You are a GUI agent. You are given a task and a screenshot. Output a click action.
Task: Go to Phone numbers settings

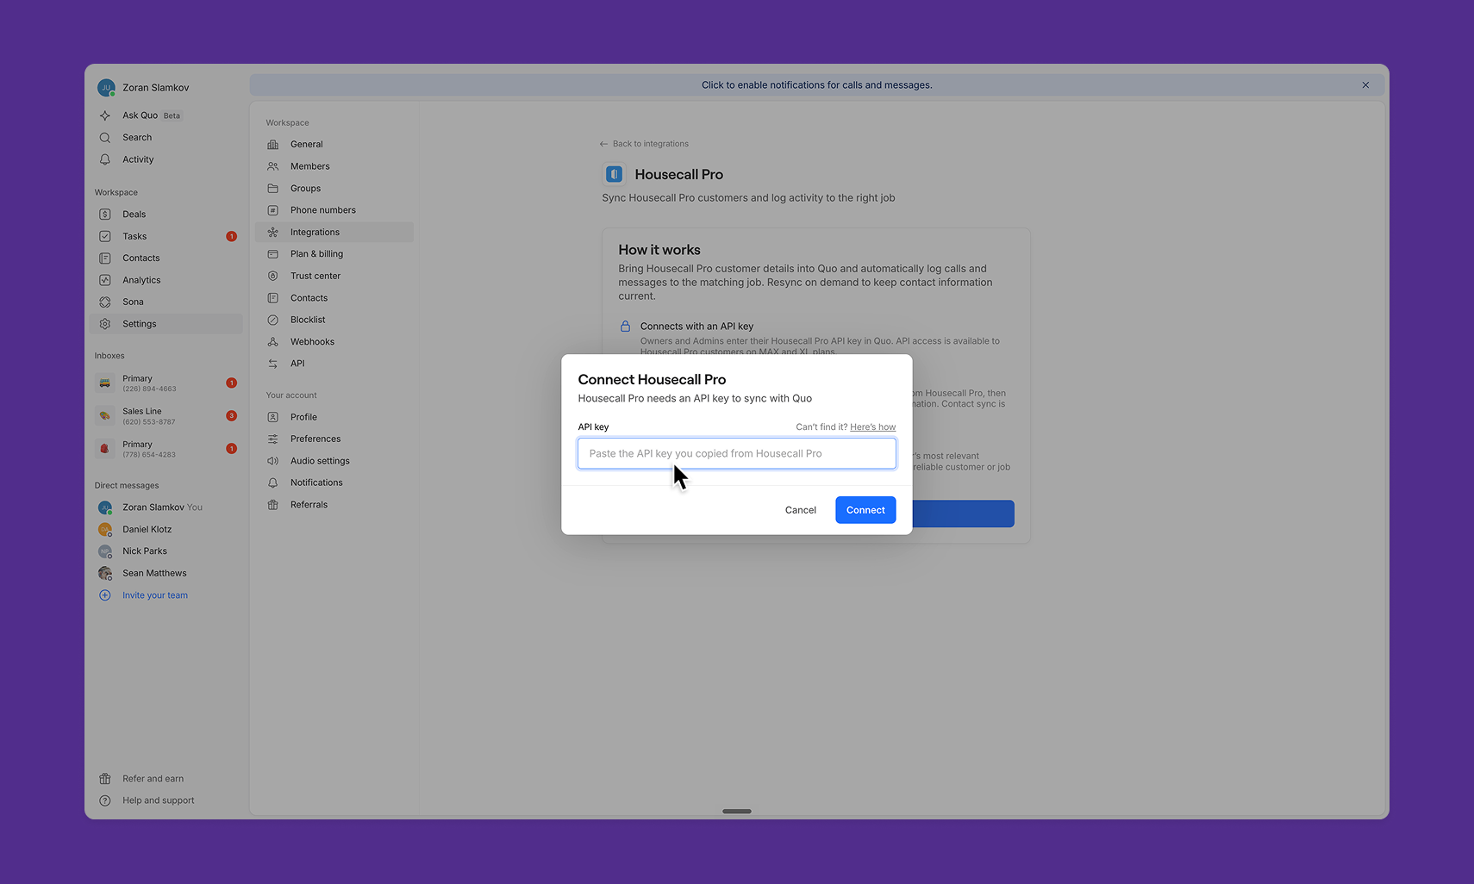[x=334, y=210]
